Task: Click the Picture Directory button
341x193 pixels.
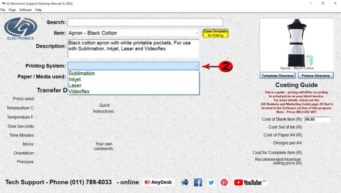Action: (x=316, y=76)
